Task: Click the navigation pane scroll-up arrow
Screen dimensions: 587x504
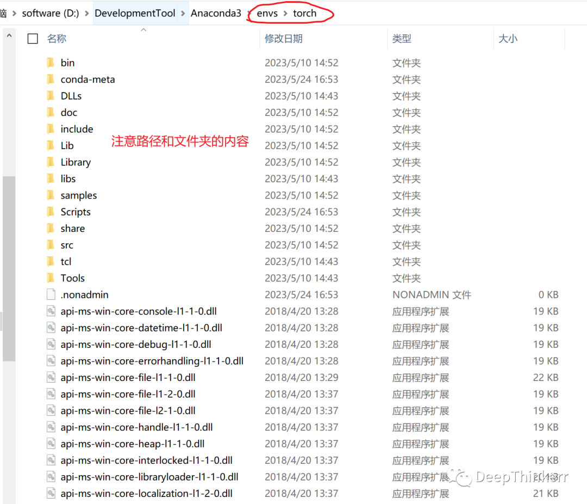Action: click(9, 35)
